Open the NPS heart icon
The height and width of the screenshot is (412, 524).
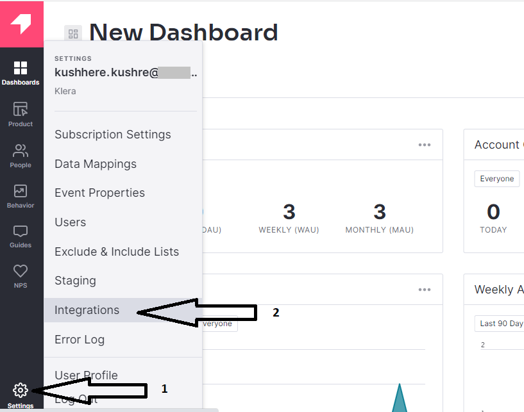coord(21,271)
